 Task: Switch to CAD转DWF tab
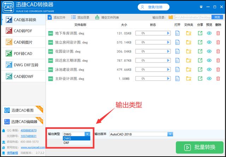[x=23, y=76]
